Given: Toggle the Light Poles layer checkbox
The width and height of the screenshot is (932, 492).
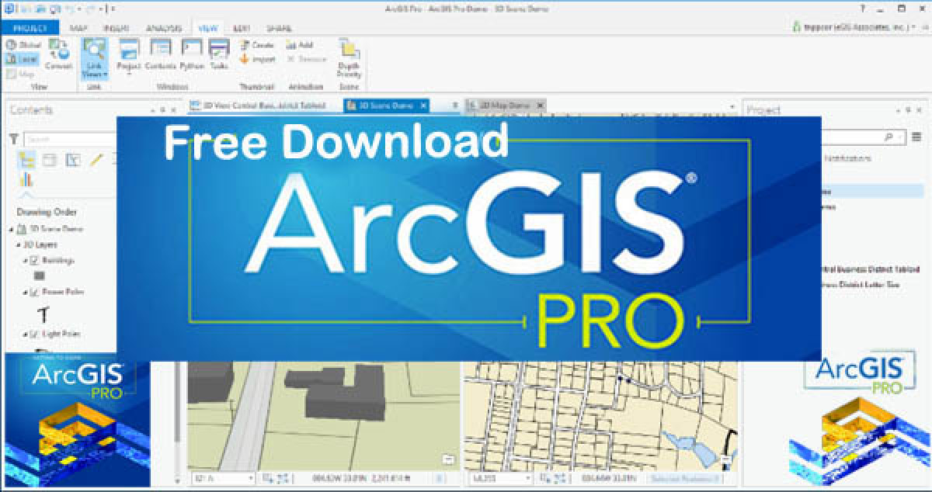Looking at the screenshot, I should coord(34,334).
